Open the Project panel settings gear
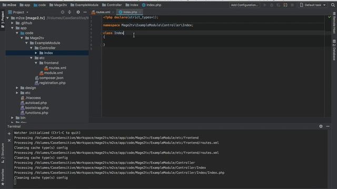Screen dimensions: 337x189 click(78, 12)
